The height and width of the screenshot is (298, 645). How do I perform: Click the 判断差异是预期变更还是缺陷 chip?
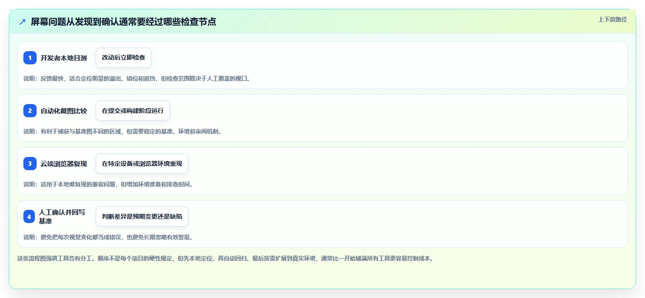point(142,216)
